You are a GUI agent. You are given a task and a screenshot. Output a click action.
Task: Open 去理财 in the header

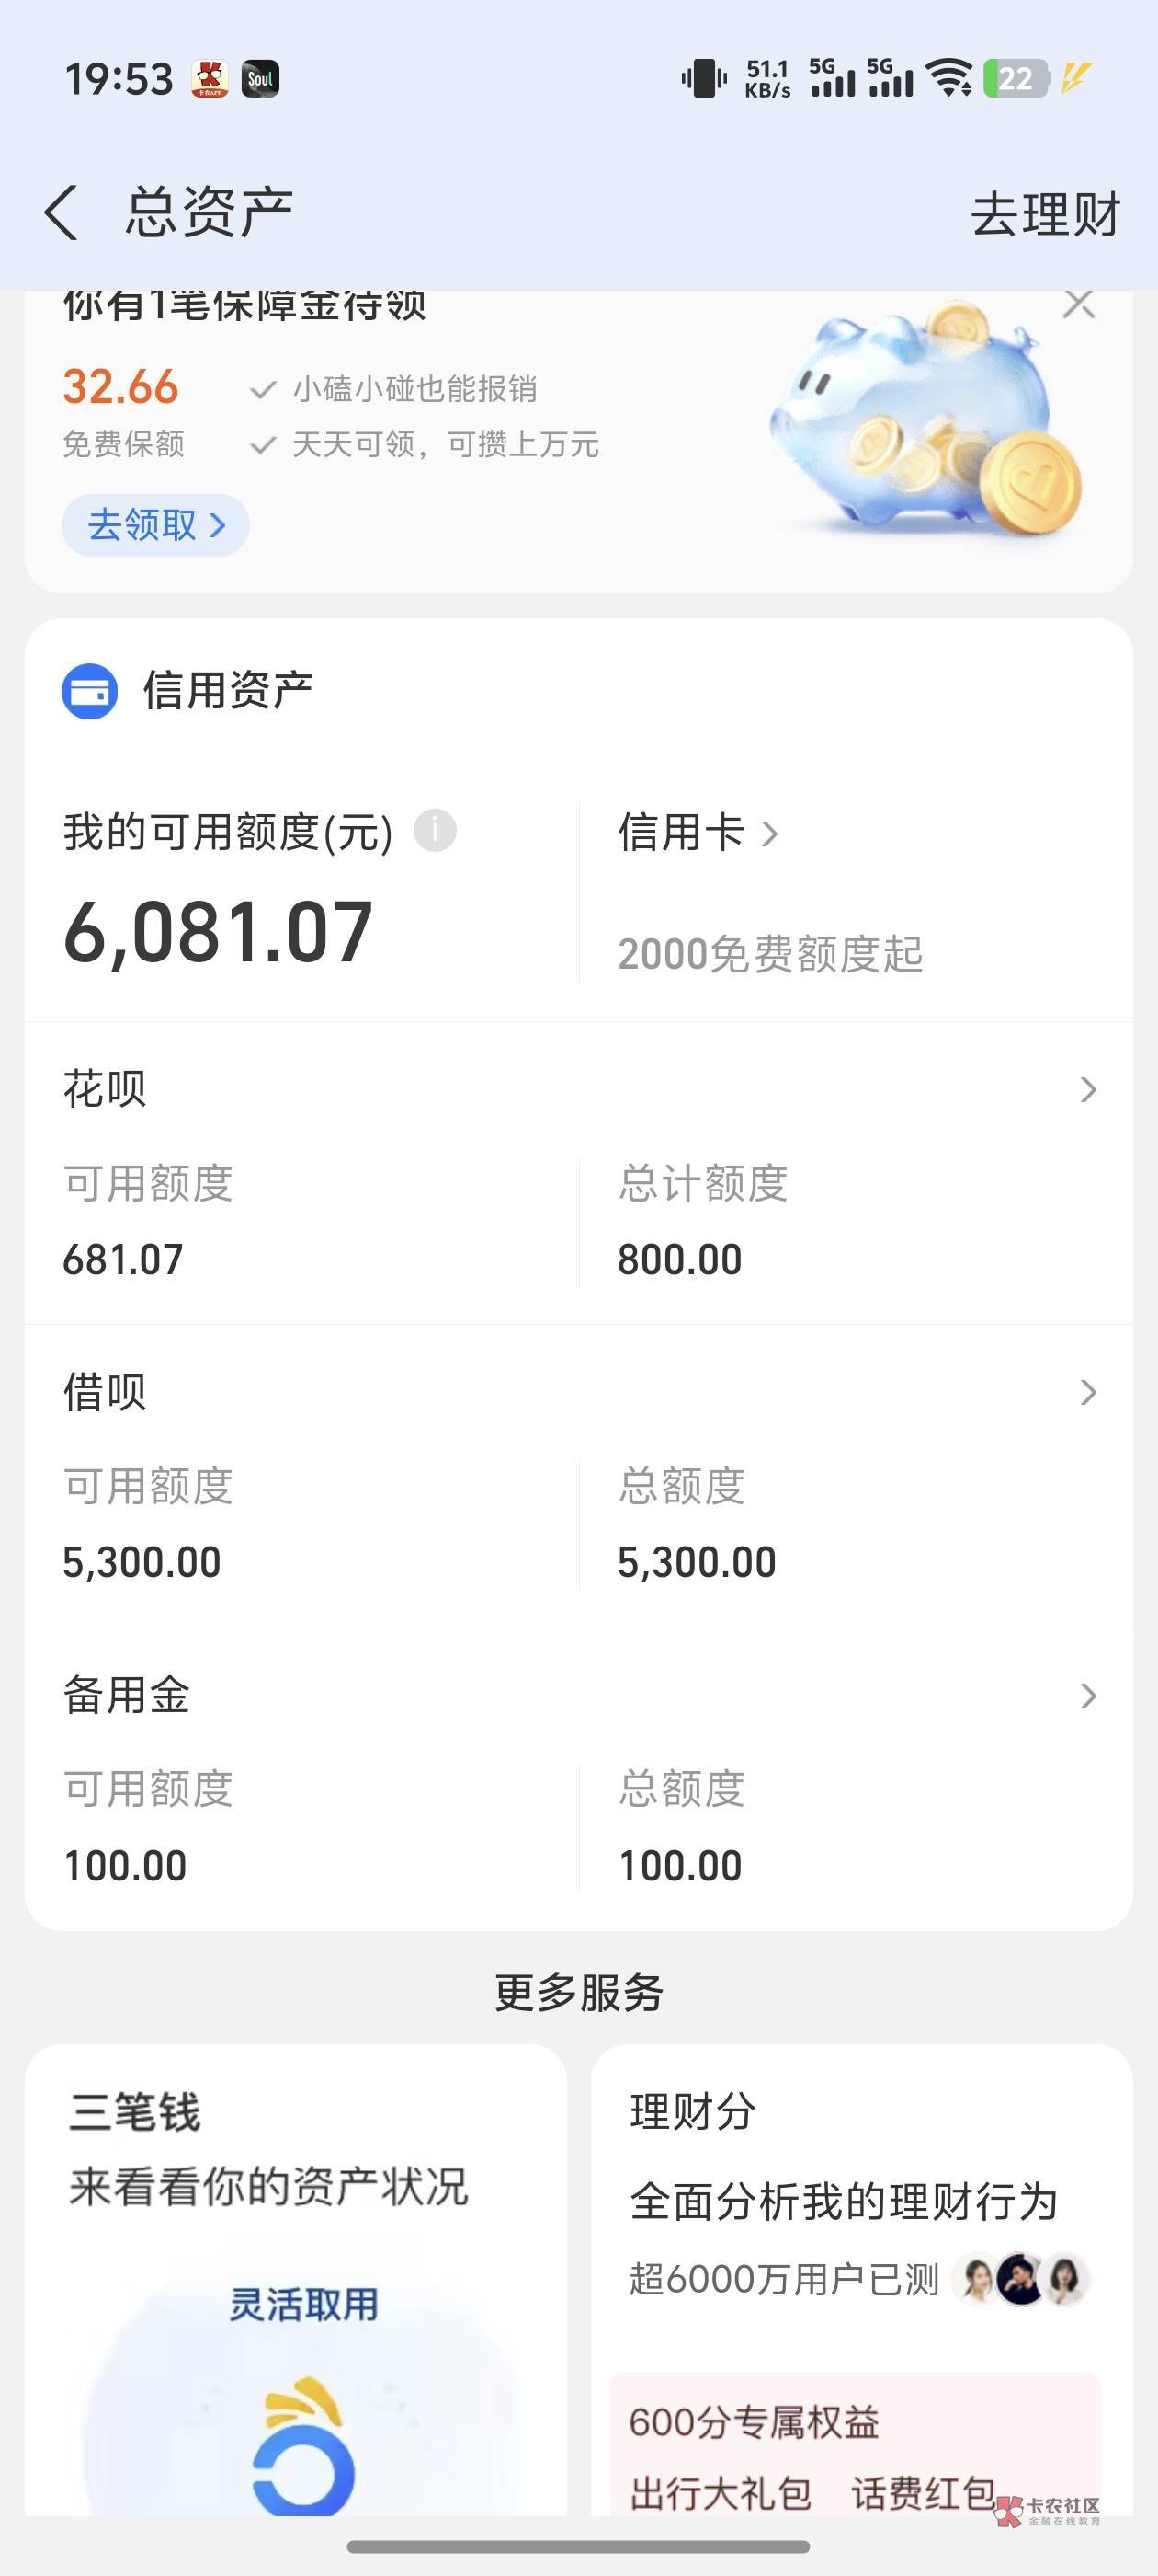tap(1045, 214)
